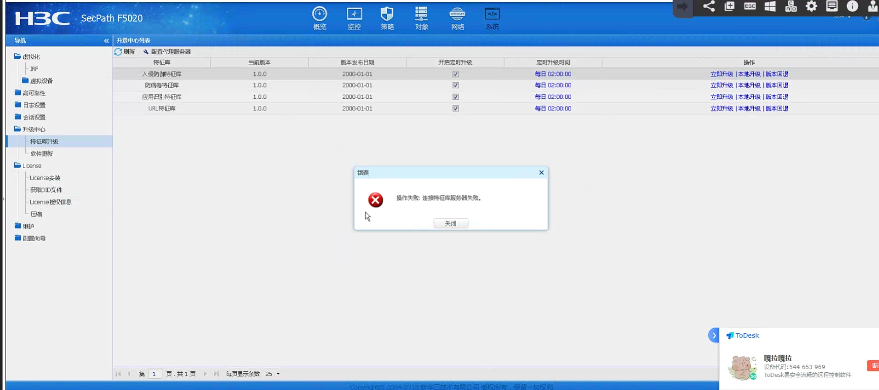Collapse the navigation panel with double chevron
This screenshot has height=390, width=879.
pyautogui.click(x=106, y=41)
